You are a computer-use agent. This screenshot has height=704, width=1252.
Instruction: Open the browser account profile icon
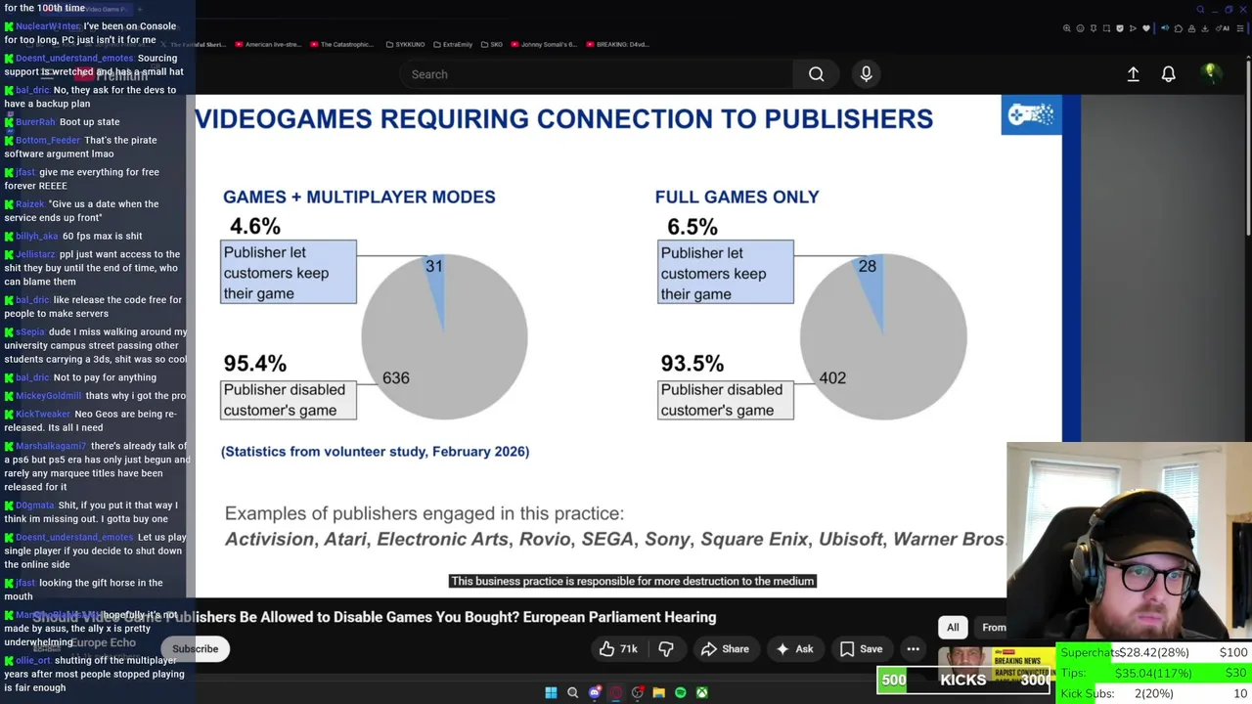pos(1191,28)
